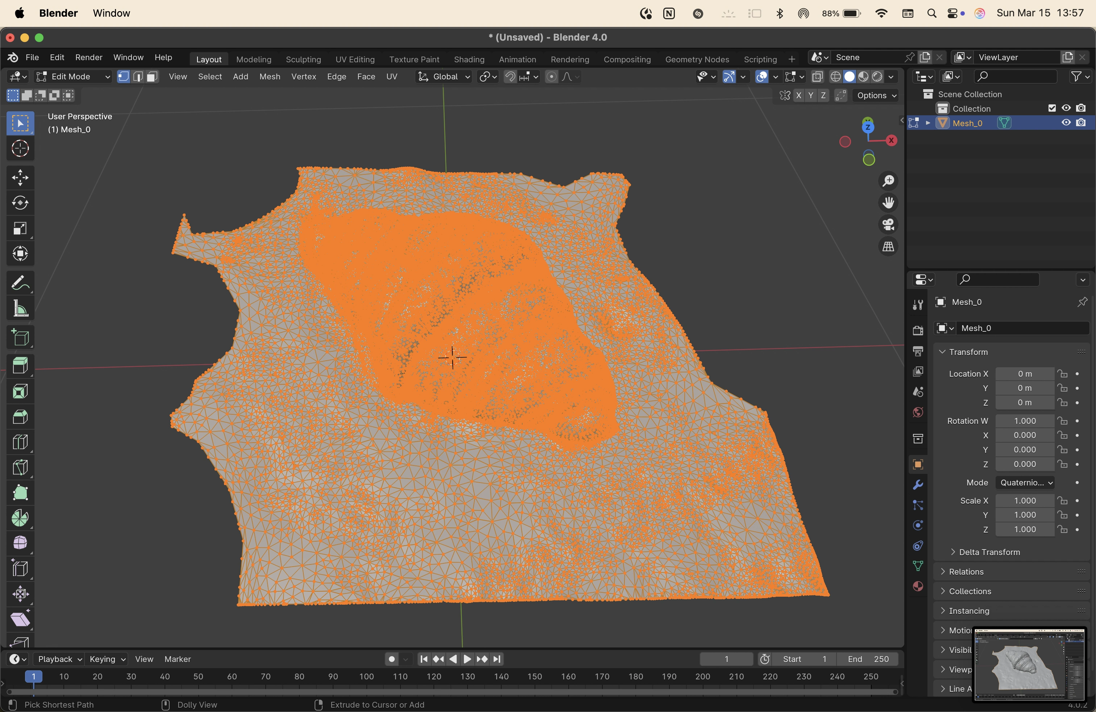Click the camera view icon
This screenshot has height=712, width=1096.
point(888,225)
